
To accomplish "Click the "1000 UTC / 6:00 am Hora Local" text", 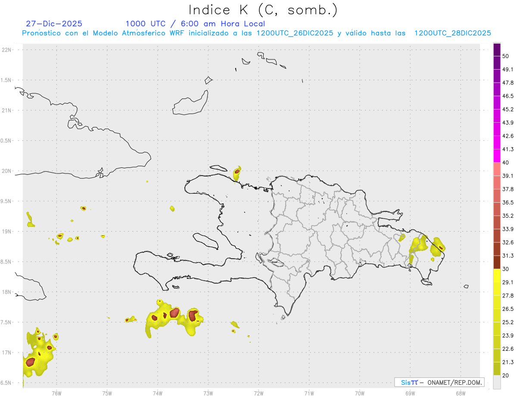I will (195, 24).
